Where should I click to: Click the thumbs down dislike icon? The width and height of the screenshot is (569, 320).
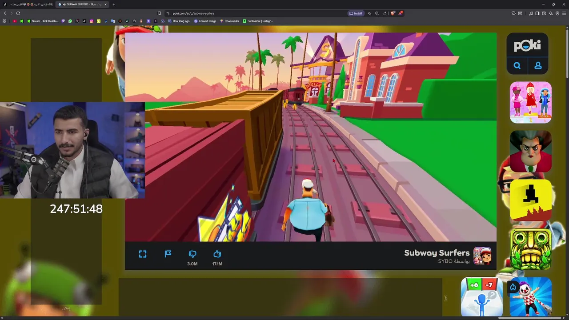[192, 254]
